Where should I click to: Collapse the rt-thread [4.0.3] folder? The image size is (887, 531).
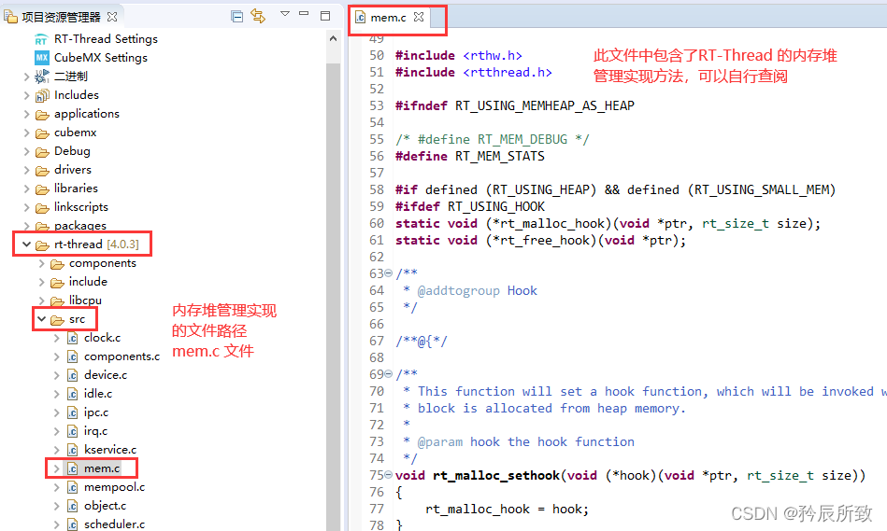pyautogui.click(x=26, y=245)
